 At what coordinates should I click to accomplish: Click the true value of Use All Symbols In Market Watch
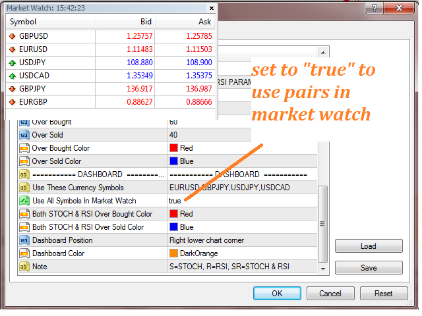point(175,201)
